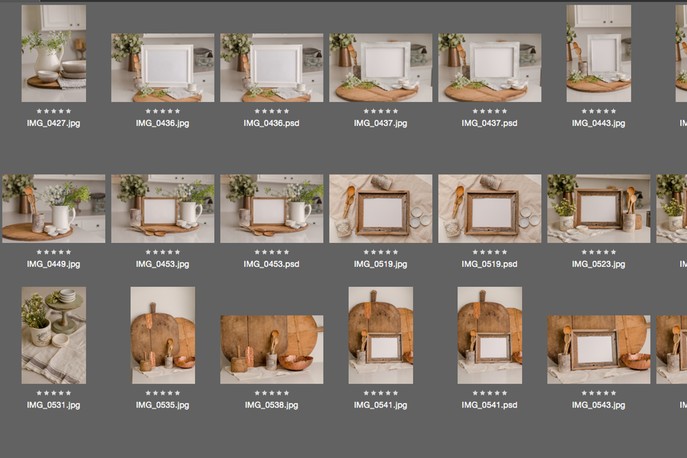Screen dimensions: 687x458
Task: Select the IMG_0436.jpg thumbnail
Action: point(163,68)
